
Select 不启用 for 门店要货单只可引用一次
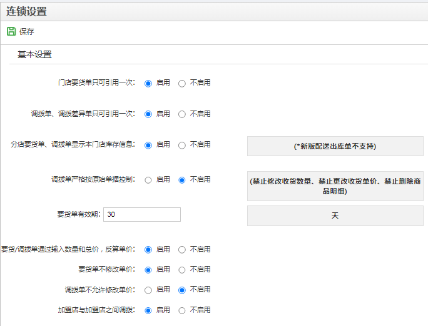tap(182, 83)
